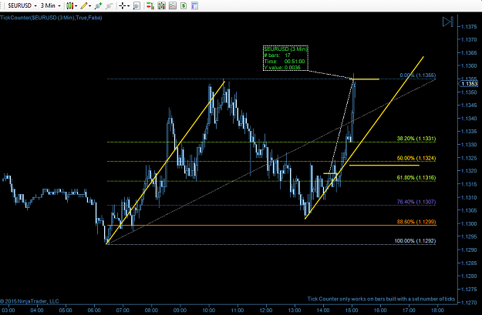Toggle the Chart Trader icon
This screenshot has width=482, height=315.
[150, 5]
